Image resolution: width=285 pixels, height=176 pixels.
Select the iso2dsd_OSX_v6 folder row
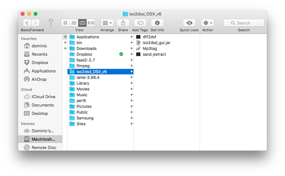(100, 72)
